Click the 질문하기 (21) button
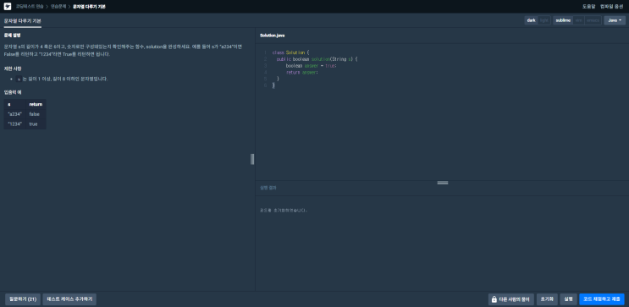Screen dimensions: 629x307 (x=23, y=299)
